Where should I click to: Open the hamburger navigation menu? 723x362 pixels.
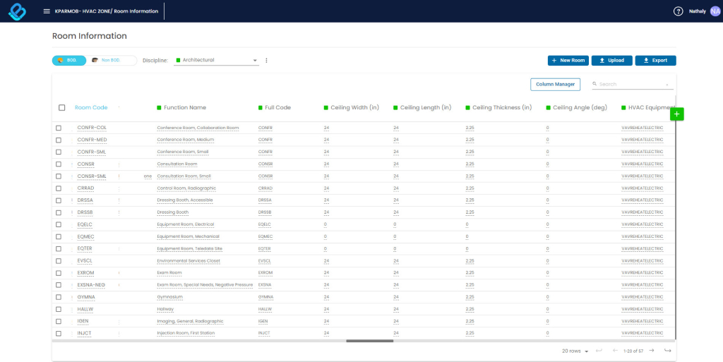tap(47, 11)
